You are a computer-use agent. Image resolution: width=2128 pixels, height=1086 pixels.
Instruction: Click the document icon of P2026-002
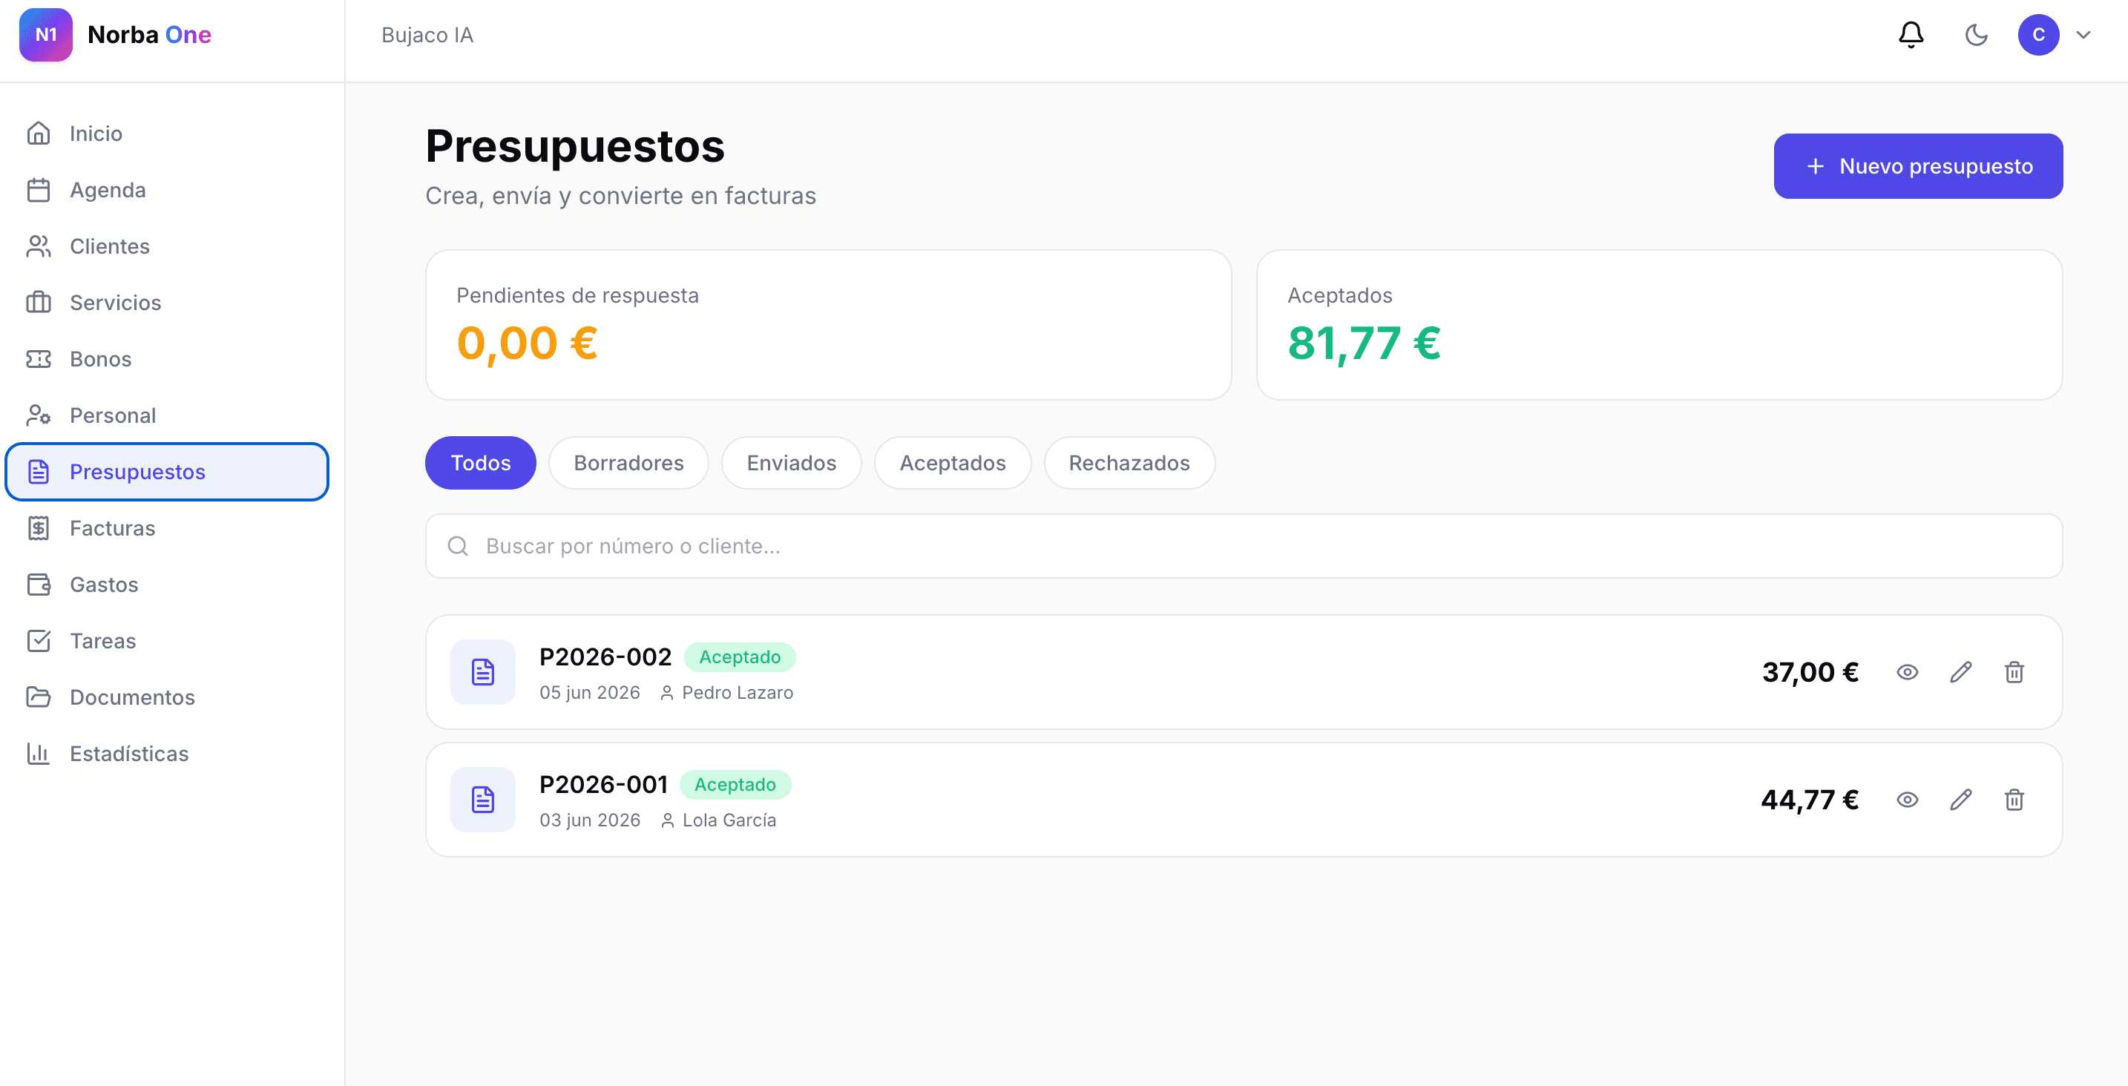click(x=482, y=672)
